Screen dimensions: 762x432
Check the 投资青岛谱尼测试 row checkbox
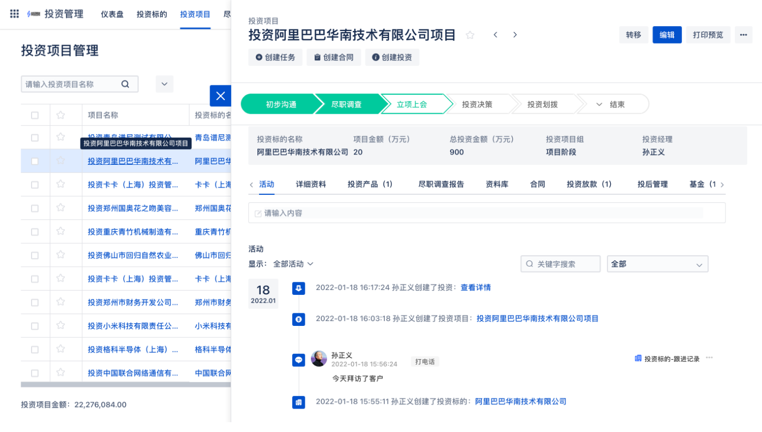point(35,138)
